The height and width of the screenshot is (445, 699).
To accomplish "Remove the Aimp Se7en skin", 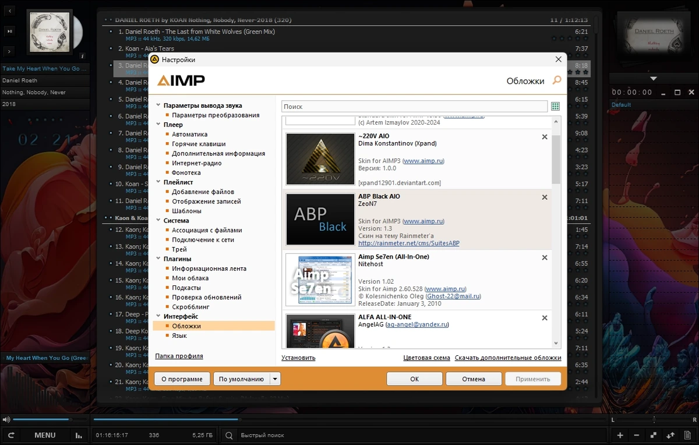I will click(545, 258).
